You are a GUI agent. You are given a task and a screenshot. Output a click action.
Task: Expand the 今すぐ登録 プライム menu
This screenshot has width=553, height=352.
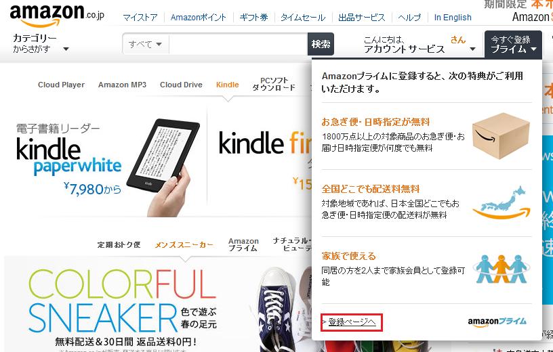click(513, 45)
